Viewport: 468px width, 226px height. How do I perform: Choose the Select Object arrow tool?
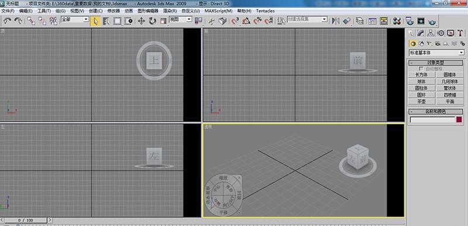pos(95,21)
